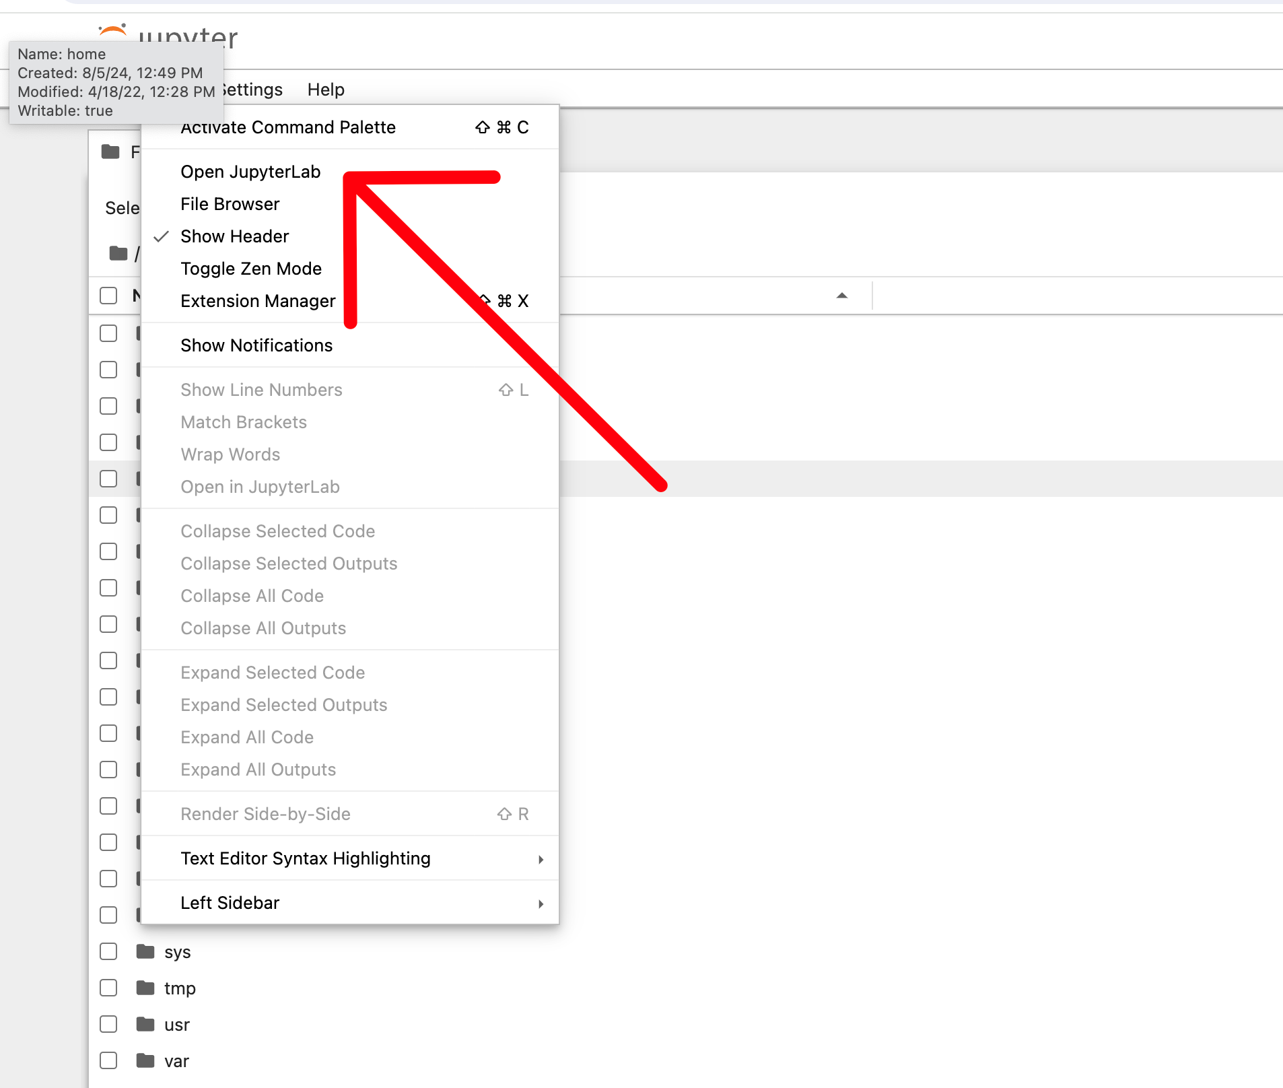Tick the select-all checkbox in the list header
The image size is (1283, 1088).
[x=108, y=296]
